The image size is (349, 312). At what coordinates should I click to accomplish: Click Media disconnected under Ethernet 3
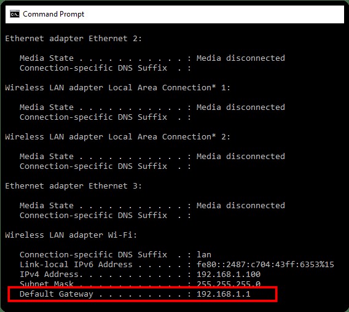click(x=241, y=205)
